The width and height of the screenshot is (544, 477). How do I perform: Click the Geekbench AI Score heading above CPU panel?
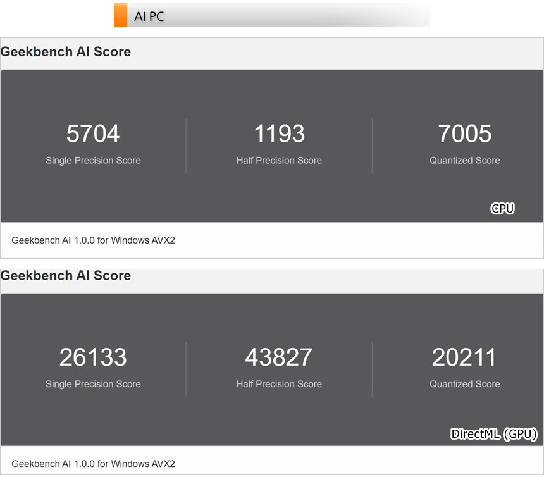click(x=66, y=52)
